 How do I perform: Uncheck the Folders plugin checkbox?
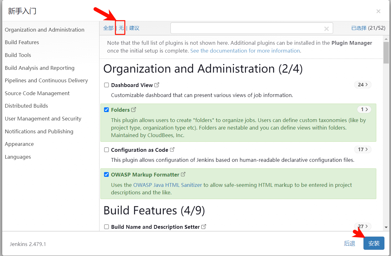(107, 110)
